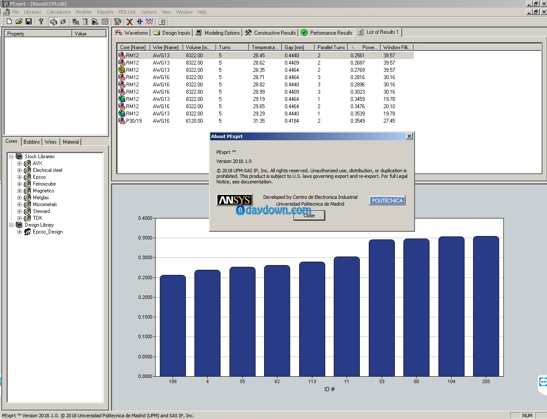The height and width of the screenshot is (419, 547).
Task: Click the orange inductor-shape toolbar icon
Action: [x=129, y=21]
